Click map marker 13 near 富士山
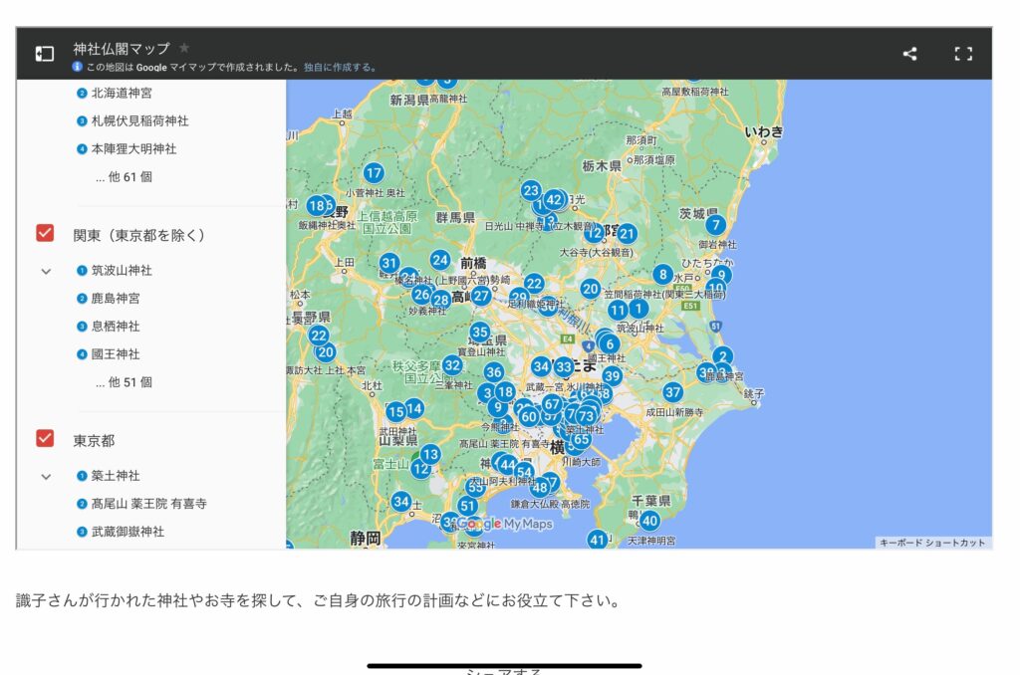 point(430,454)
